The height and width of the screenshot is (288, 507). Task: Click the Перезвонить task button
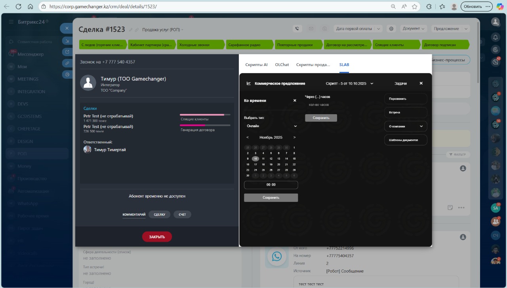coord(406,99)
